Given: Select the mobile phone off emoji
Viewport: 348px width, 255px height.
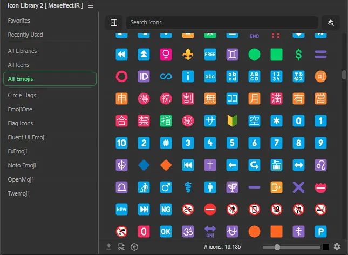Looking at the screenshot, I should (276, 187).
